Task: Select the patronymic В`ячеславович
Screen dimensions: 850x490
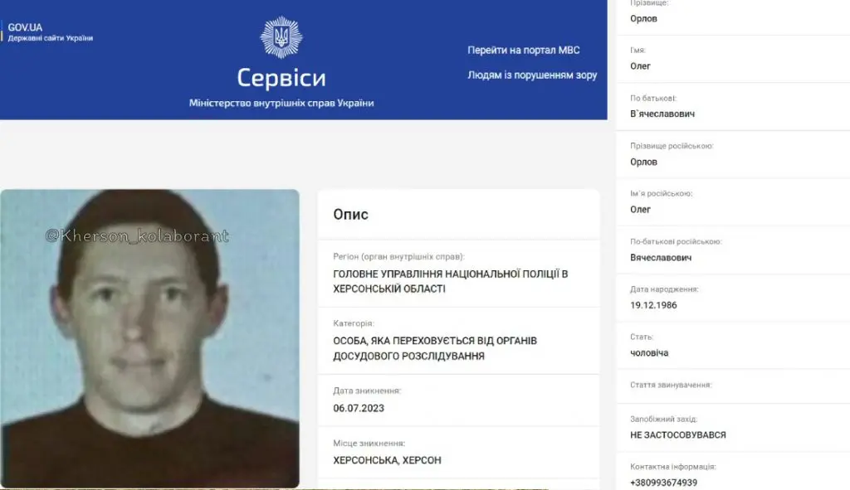Action: (x=662, y=114)
